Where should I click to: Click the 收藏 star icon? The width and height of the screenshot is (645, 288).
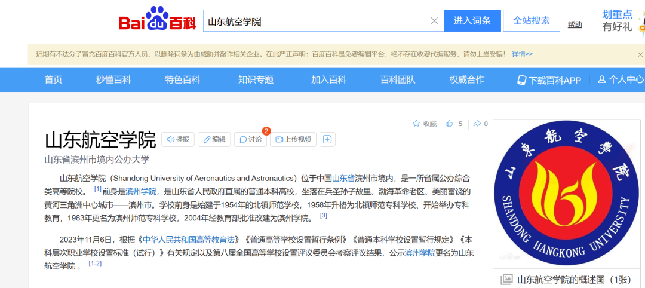coord(416,124)
